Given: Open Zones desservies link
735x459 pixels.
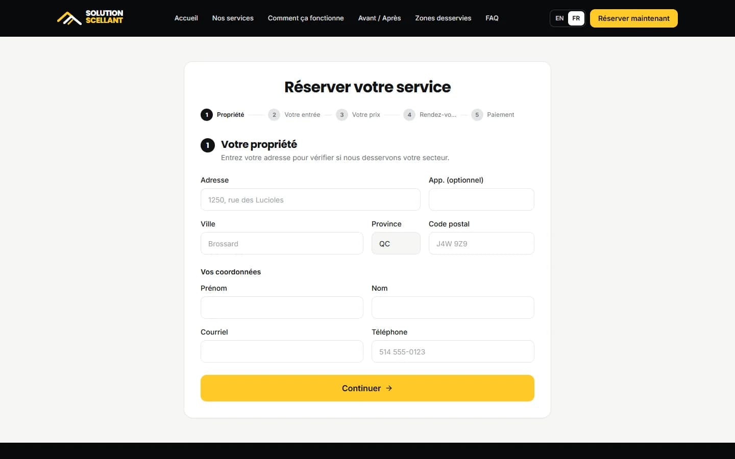Looking at the screenshot, I should pos(443,18).
